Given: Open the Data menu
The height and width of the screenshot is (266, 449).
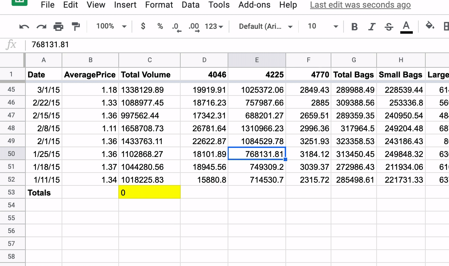Looking at the screenshot, I should point(190,5).
